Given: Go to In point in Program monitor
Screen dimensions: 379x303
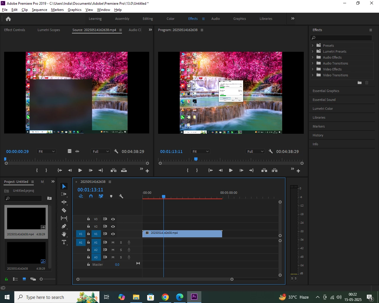Looking at the screenshot, I should coord(211,170).
